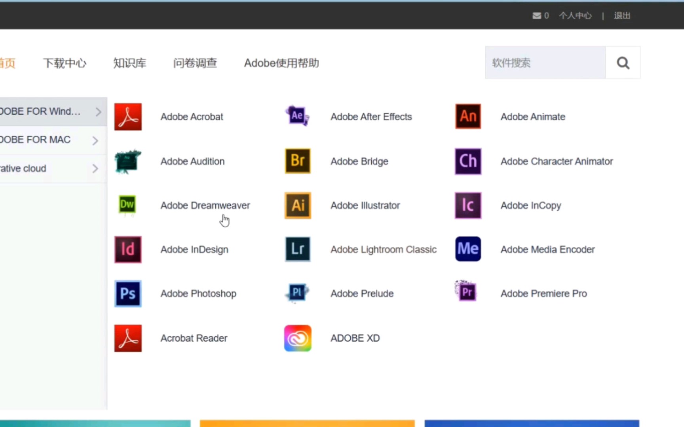
Task: Expand the Creative cloud section
Action: click(47, 168)
